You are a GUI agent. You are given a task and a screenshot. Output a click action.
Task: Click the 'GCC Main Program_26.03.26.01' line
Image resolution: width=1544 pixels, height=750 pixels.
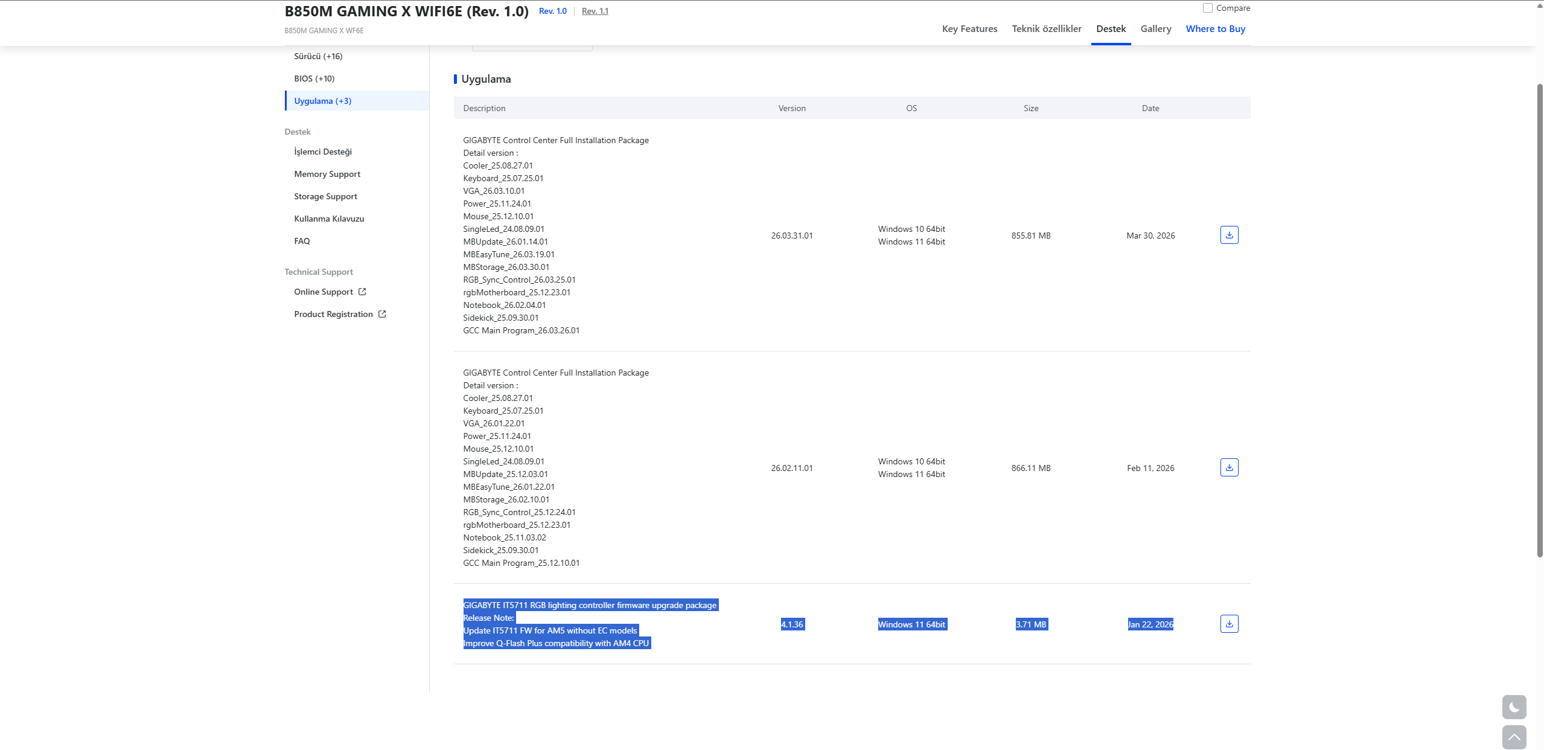coord(522,330)
